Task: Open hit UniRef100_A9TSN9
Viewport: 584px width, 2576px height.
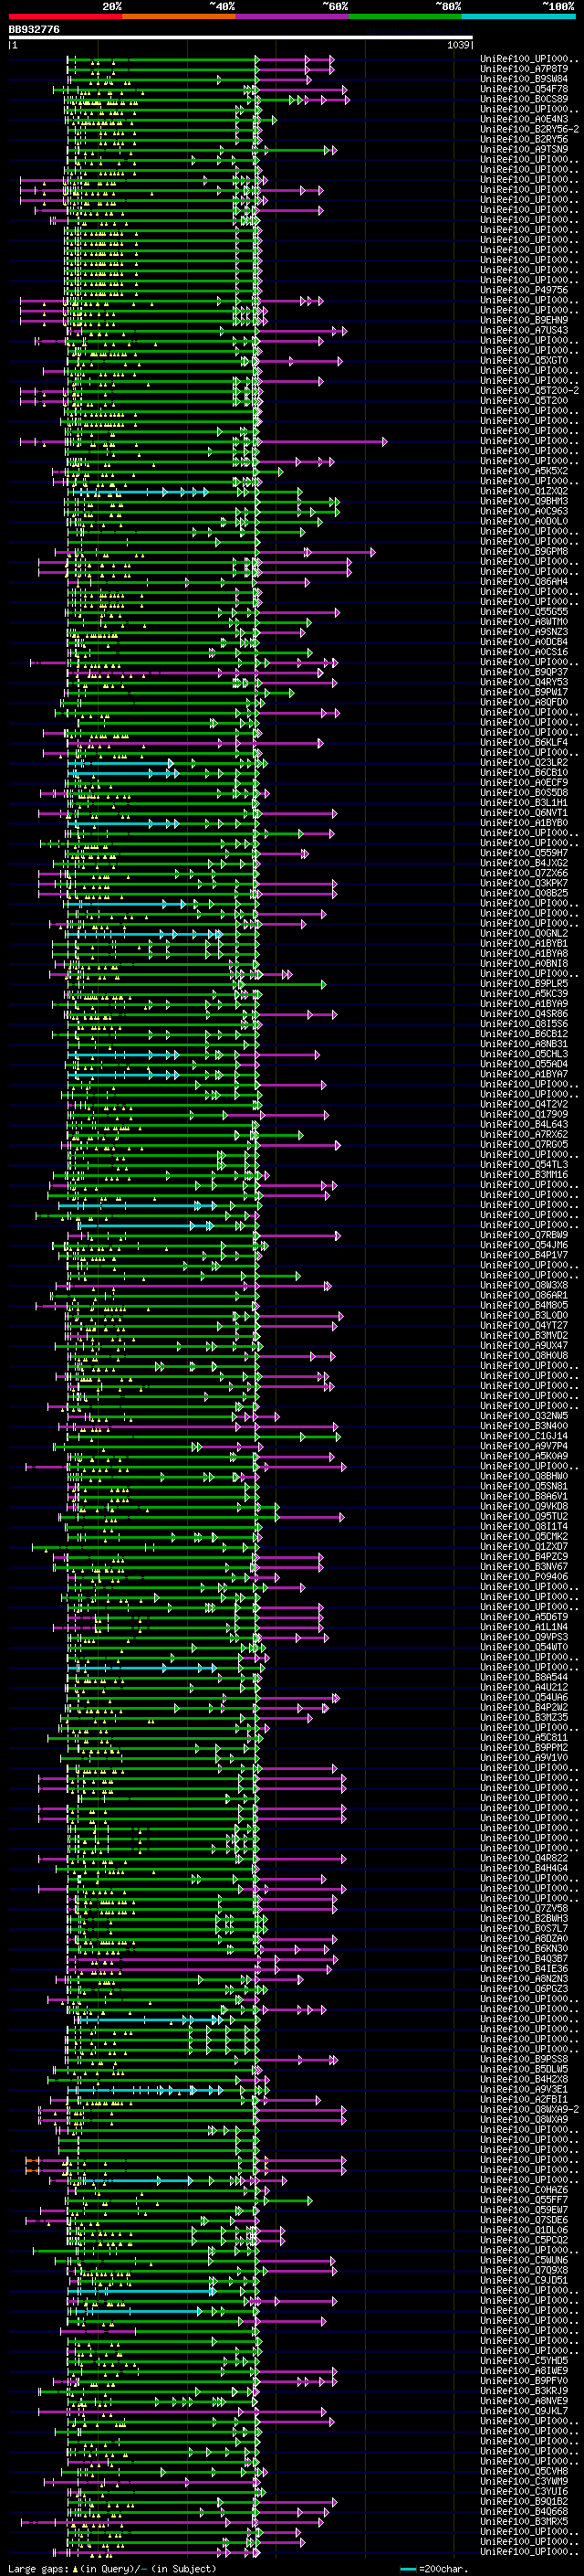Action: [524, 149]
